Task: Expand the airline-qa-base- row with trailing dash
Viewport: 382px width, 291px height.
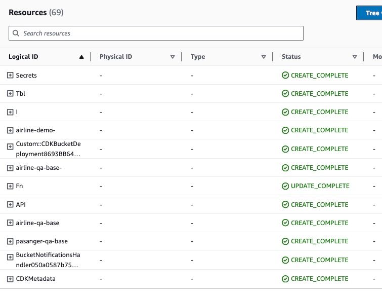Action: (10, 168)
